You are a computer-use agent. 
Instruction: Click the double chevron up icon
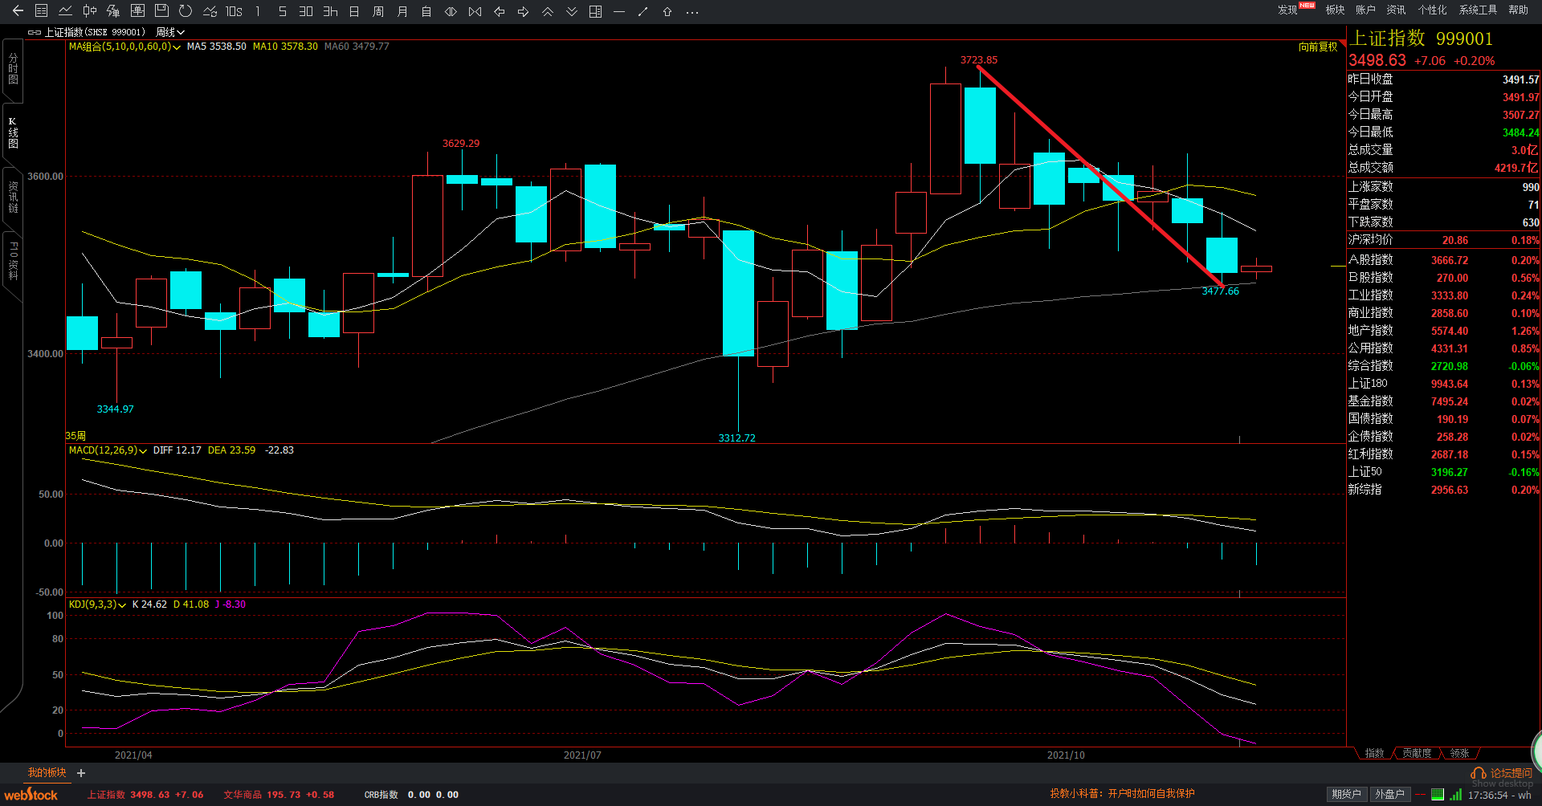(547, 11)
